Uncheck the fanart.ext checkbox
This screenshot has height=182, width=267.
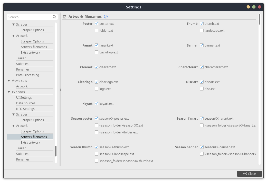tap(97, 45)
